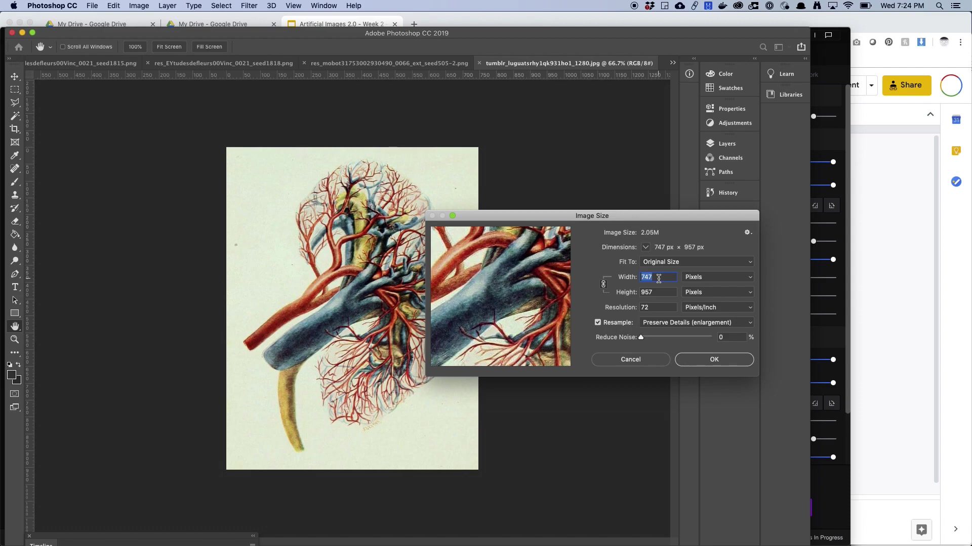Select the Path Selection tool
The image size is (972, 546).
[x=15, y=300]
